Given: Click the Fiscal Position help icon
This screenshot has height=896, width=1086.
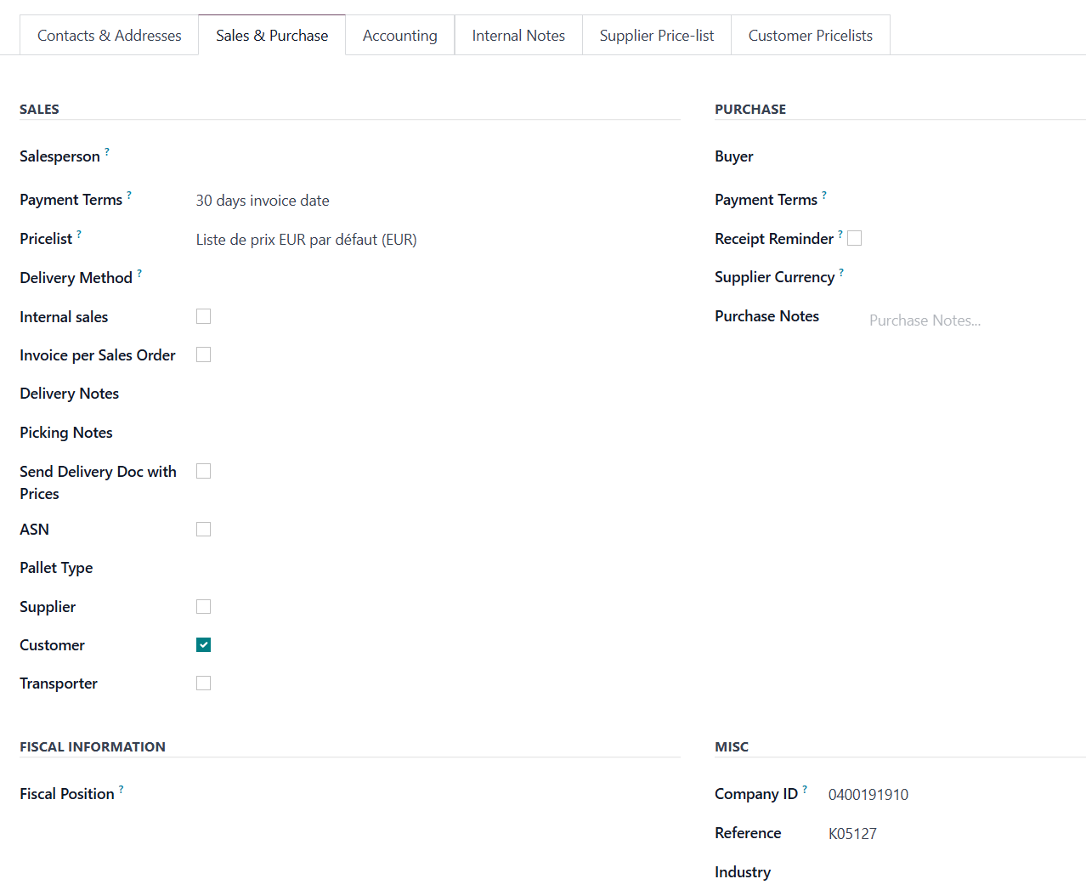Looking at the screenshot, I should pos(122,790).
